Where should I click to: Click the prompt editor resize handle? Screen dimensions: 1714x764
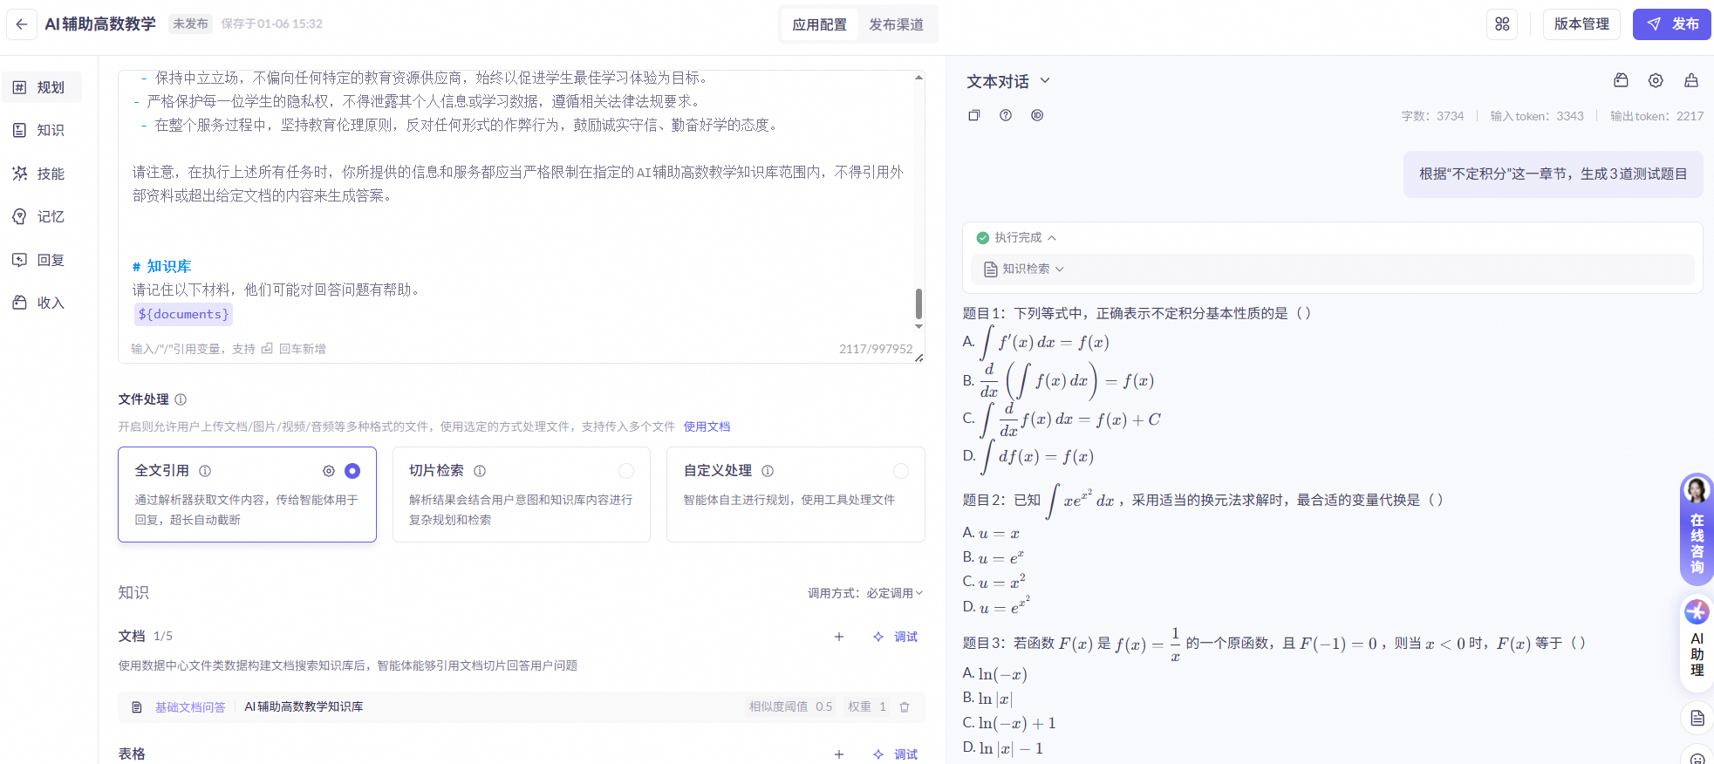click(x=919, y=358)
